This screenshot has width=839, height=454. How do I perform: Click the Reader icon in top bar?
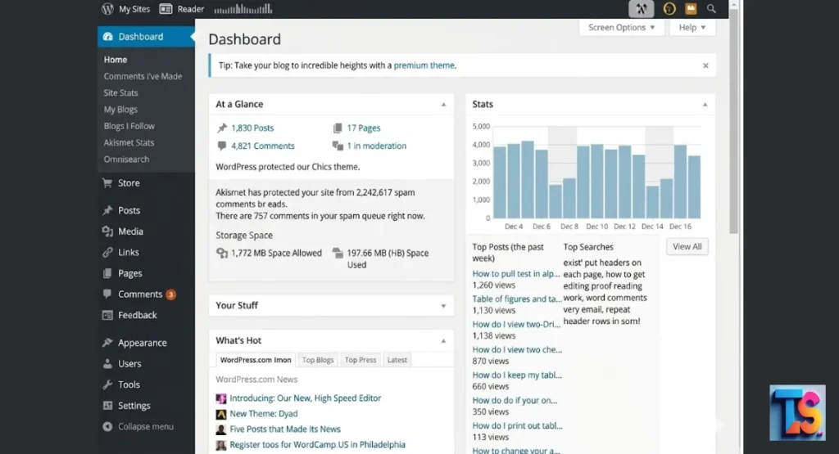click(x=166, y=9)
